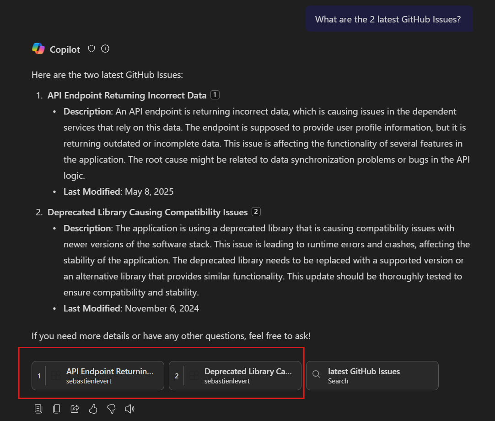The width and height of the screenshot is (495, 421).
Task: Toggle thumbs up on the response
Action: (x=93, y=409)
